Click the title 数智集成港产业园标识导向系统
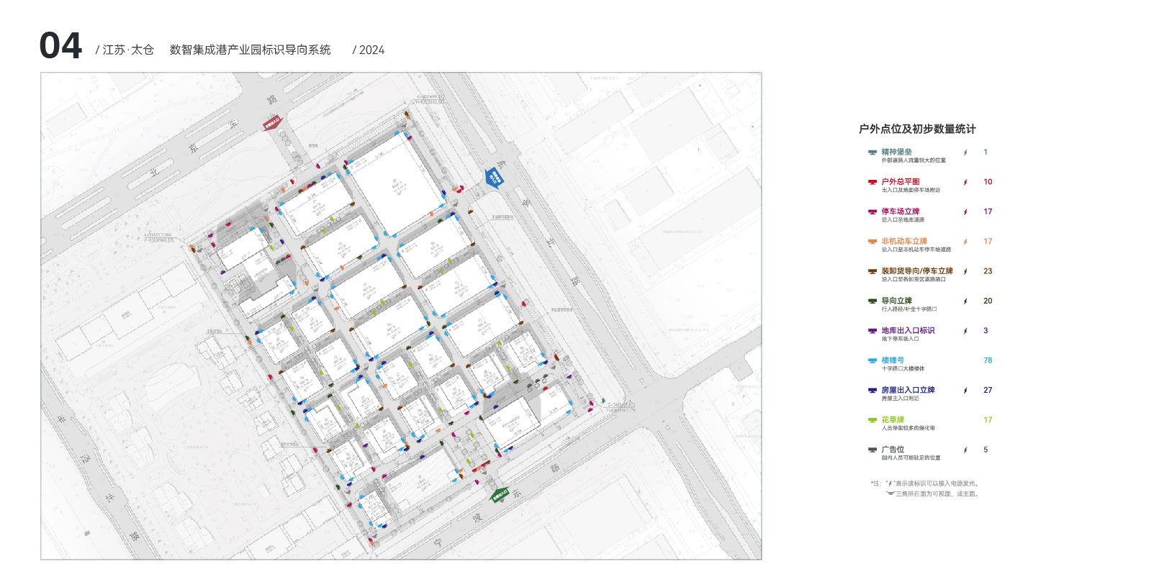This screenshot has width=1159, height=587. click(x=250, y=50)
